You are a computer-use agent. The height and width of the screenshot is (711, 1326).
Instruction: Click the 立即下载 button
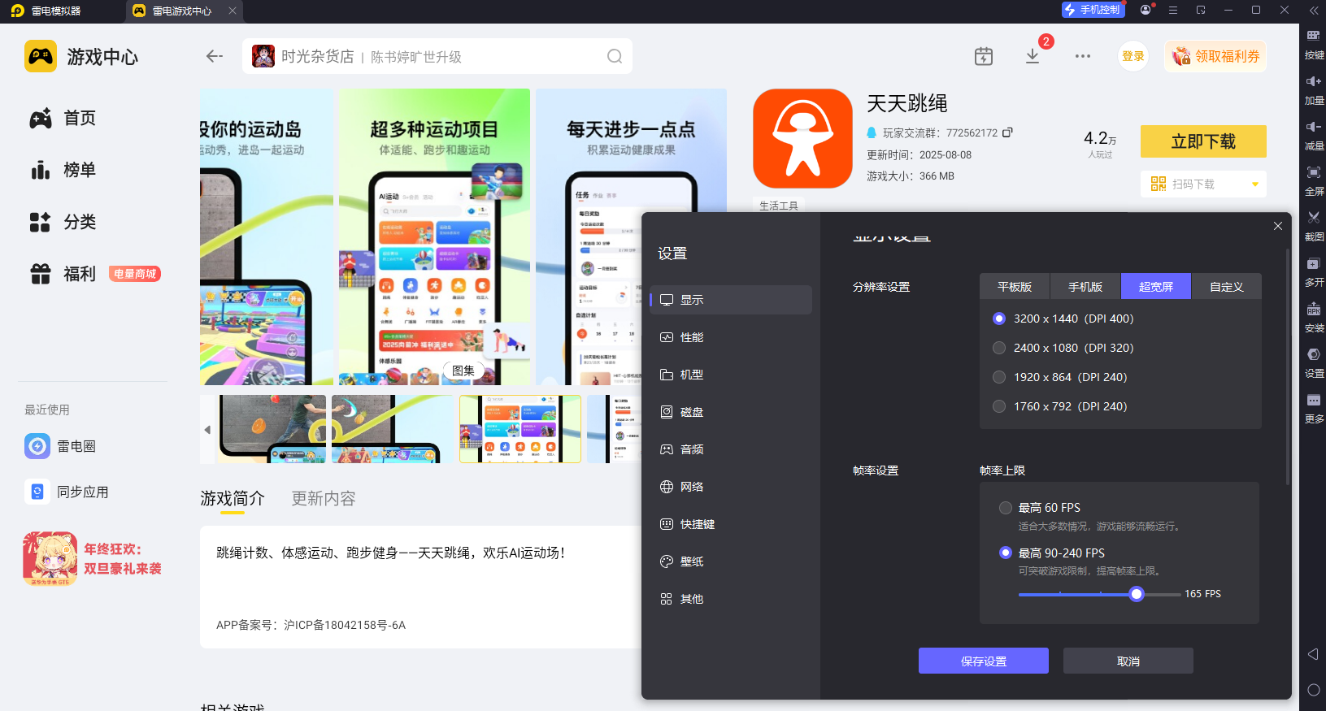click(x=1203, y=141)
